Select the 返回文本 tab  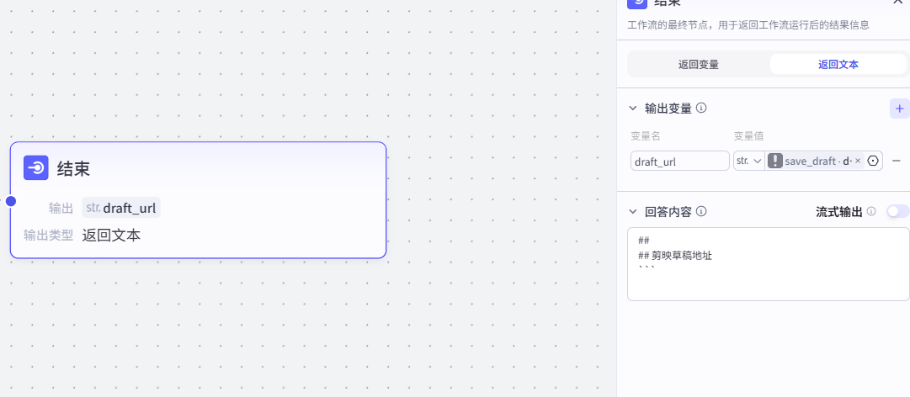[838, 64]
